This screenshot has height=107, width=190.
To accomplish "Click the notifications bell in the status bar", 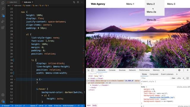I will click(82, 106).
